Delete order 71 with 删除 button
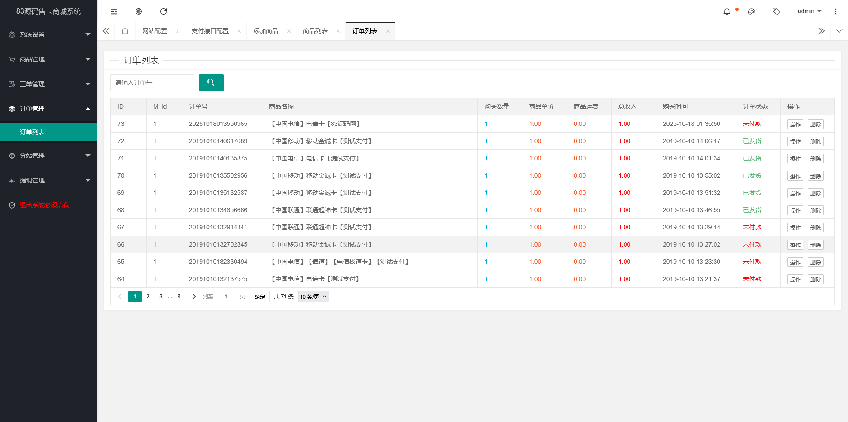Viewport: 848px width, 422px height. pos(816,159)
